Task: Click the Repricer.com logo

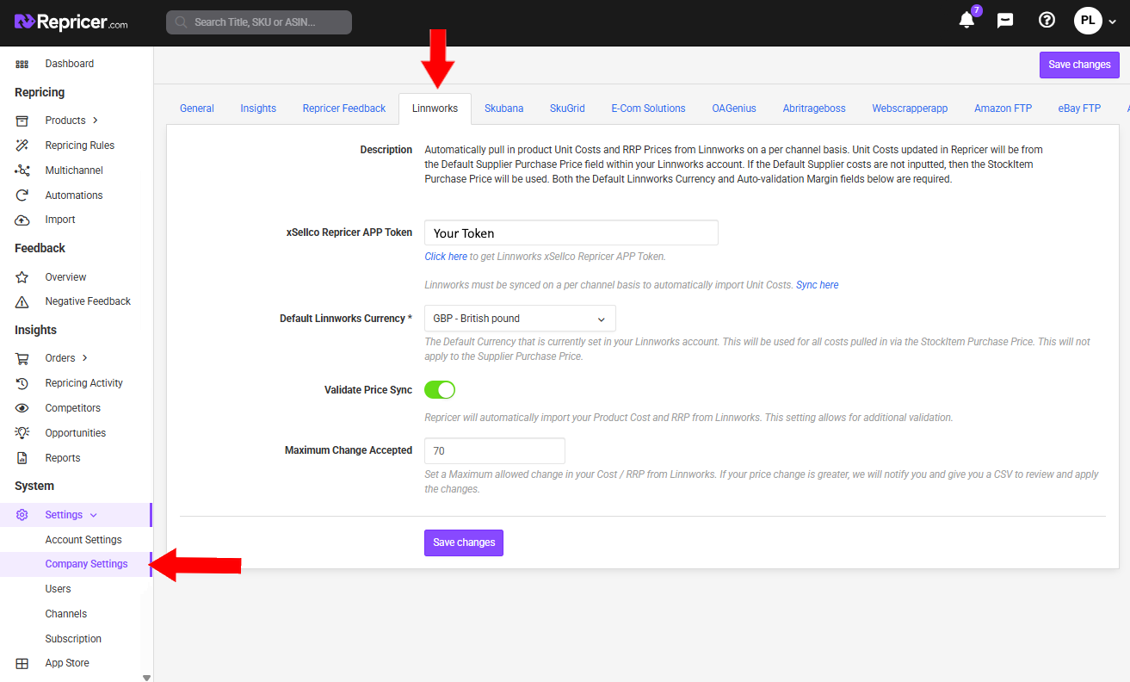Action: (x=71, y=22)
